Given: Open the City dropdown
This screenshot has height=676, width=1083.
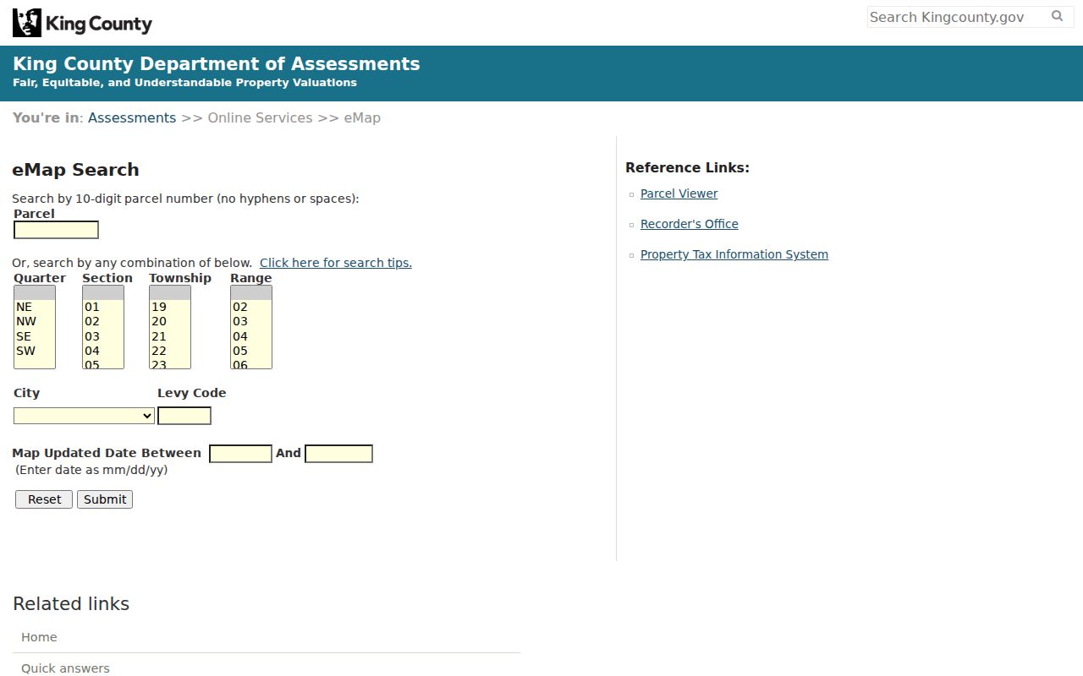Looking at the screenshot, I should coord(84,416).
